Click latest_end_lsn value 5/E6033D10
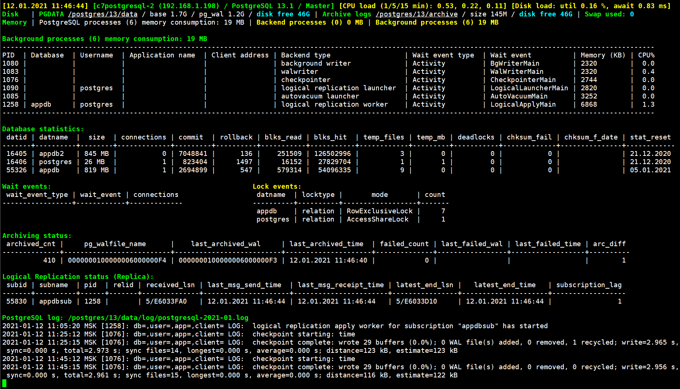680x389 pixels. (x=417, y=301)
